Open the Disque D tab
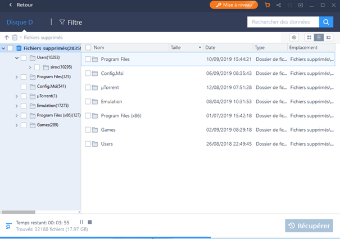The height and width of the screenshot is (239, 340). (20, 22)
